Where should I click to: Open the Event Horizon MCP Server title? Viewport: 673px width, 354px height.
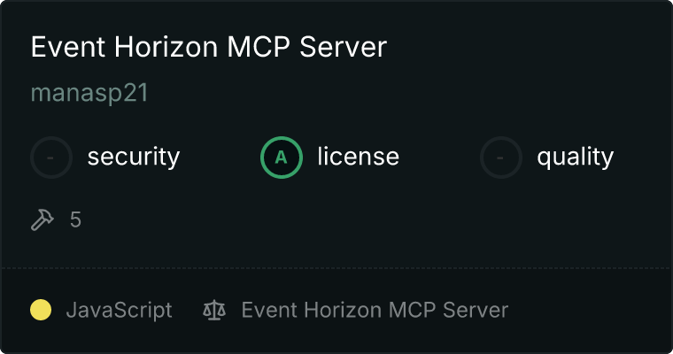click(209, 47)
